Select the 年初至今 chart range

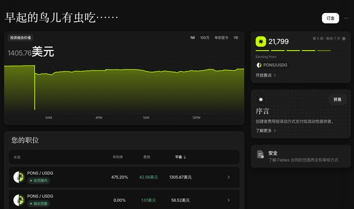tap(221, 37)
